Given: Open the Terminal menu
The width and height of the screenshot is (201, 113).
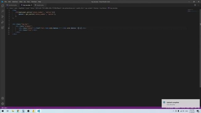Looking at the screenshot, I should click(x=34, y=2).
